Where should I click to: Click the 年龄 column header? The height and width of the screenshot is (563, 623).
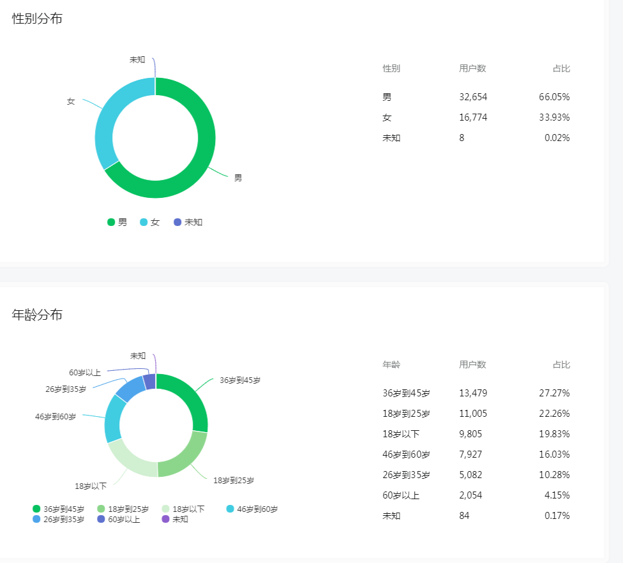(391, 364)
